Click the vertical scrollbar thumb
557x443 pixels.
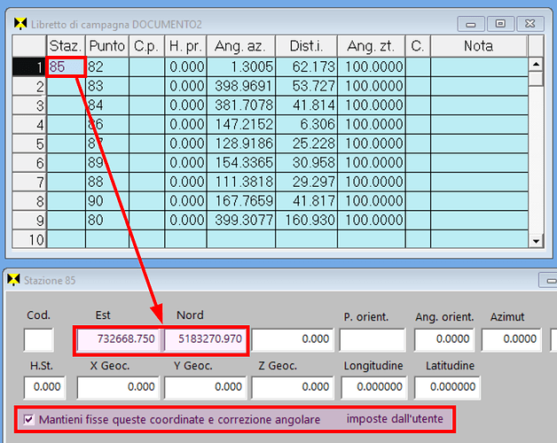tap(536, 79)
